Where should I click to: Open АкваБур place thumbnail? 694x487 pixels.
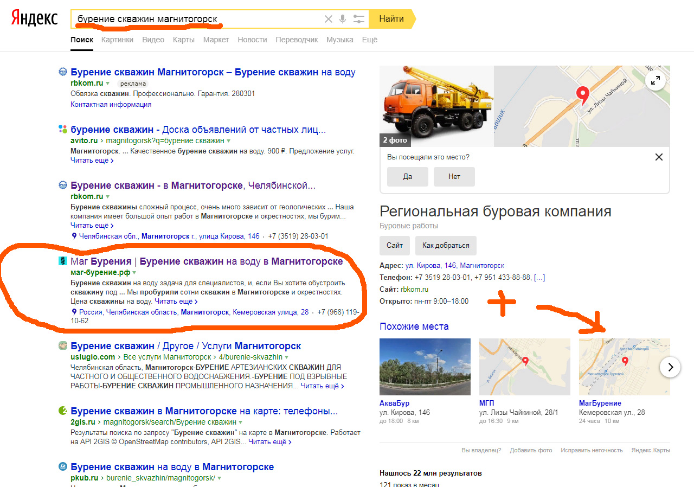click(x=425, y=367)
